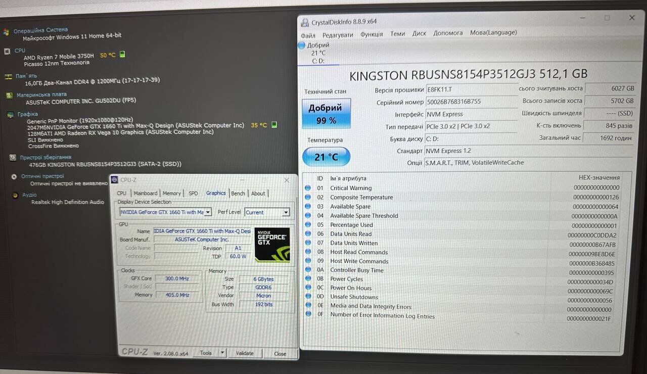Click the storage drive icon beside Пристрої зберігання
647x374 pixels.
(x=13, y=158)
